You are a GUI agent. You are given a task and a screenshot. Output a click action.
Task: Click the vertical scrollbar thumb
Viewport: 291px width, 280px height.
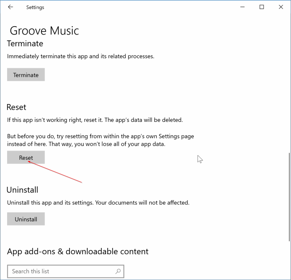(289, 197)
